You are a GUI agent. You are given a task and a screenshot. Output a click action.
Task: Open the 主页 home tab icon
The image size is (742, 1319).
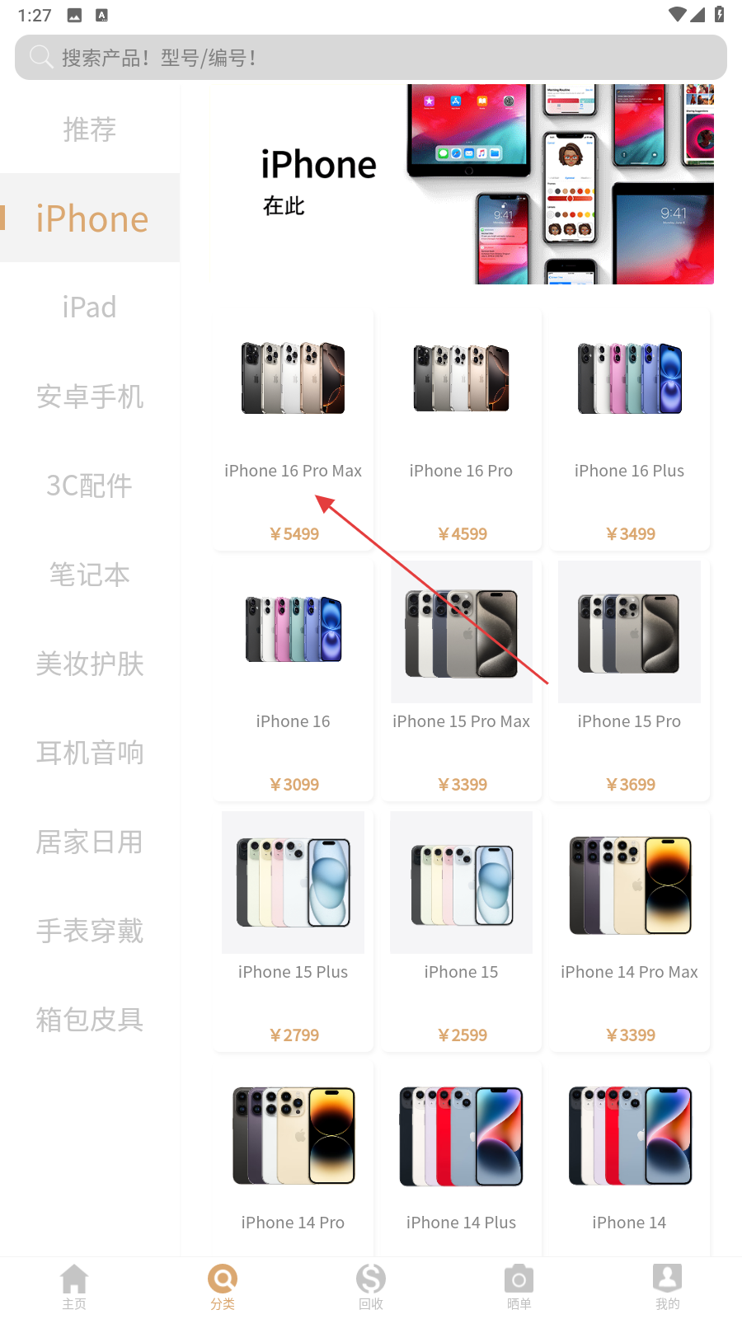tap(74, 1279)
